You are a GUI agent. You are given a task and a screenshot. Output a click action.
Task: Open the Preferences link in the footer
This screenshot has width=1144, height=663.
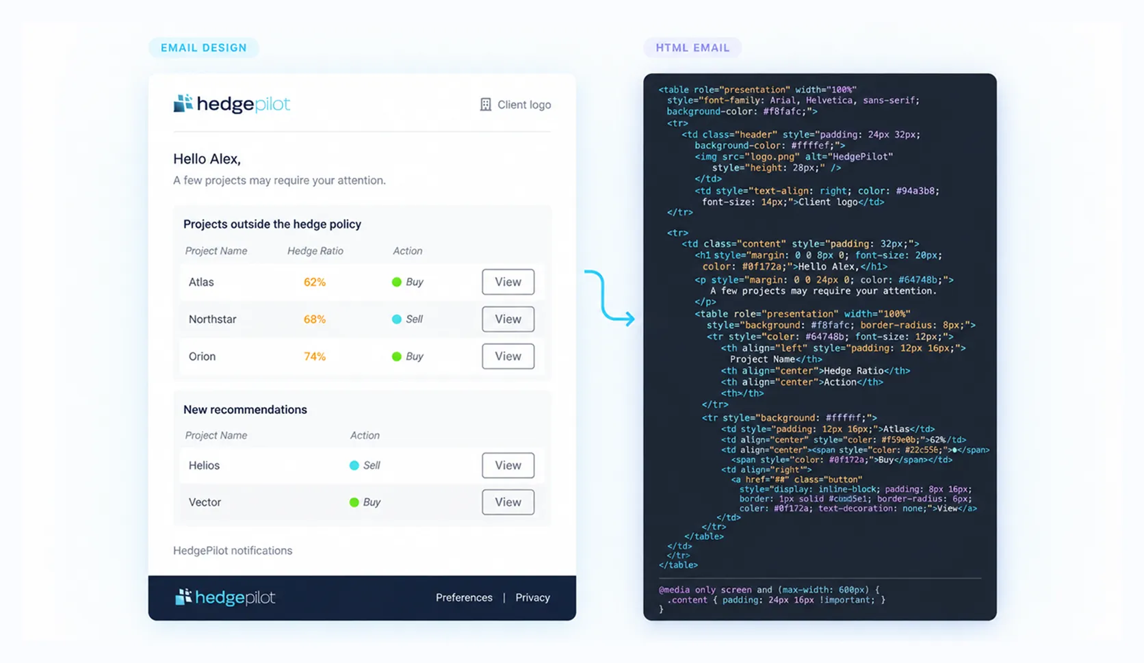pyautogui.click(x=464, y=597)
